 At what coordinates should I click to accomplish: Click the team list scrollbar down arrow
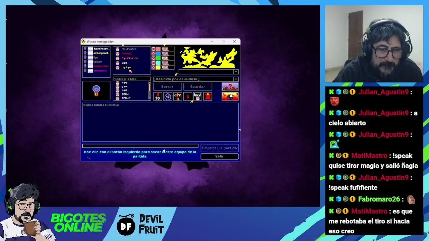[149, 99]
